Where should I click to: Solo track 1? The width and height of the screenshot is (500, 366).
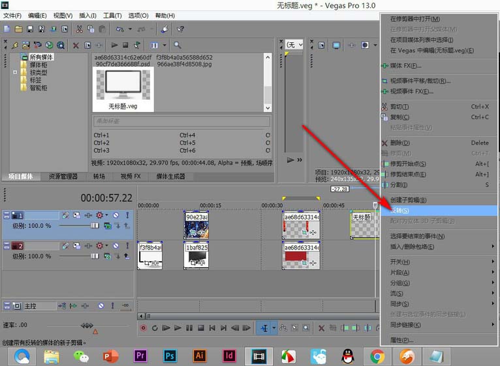(127, 216)
